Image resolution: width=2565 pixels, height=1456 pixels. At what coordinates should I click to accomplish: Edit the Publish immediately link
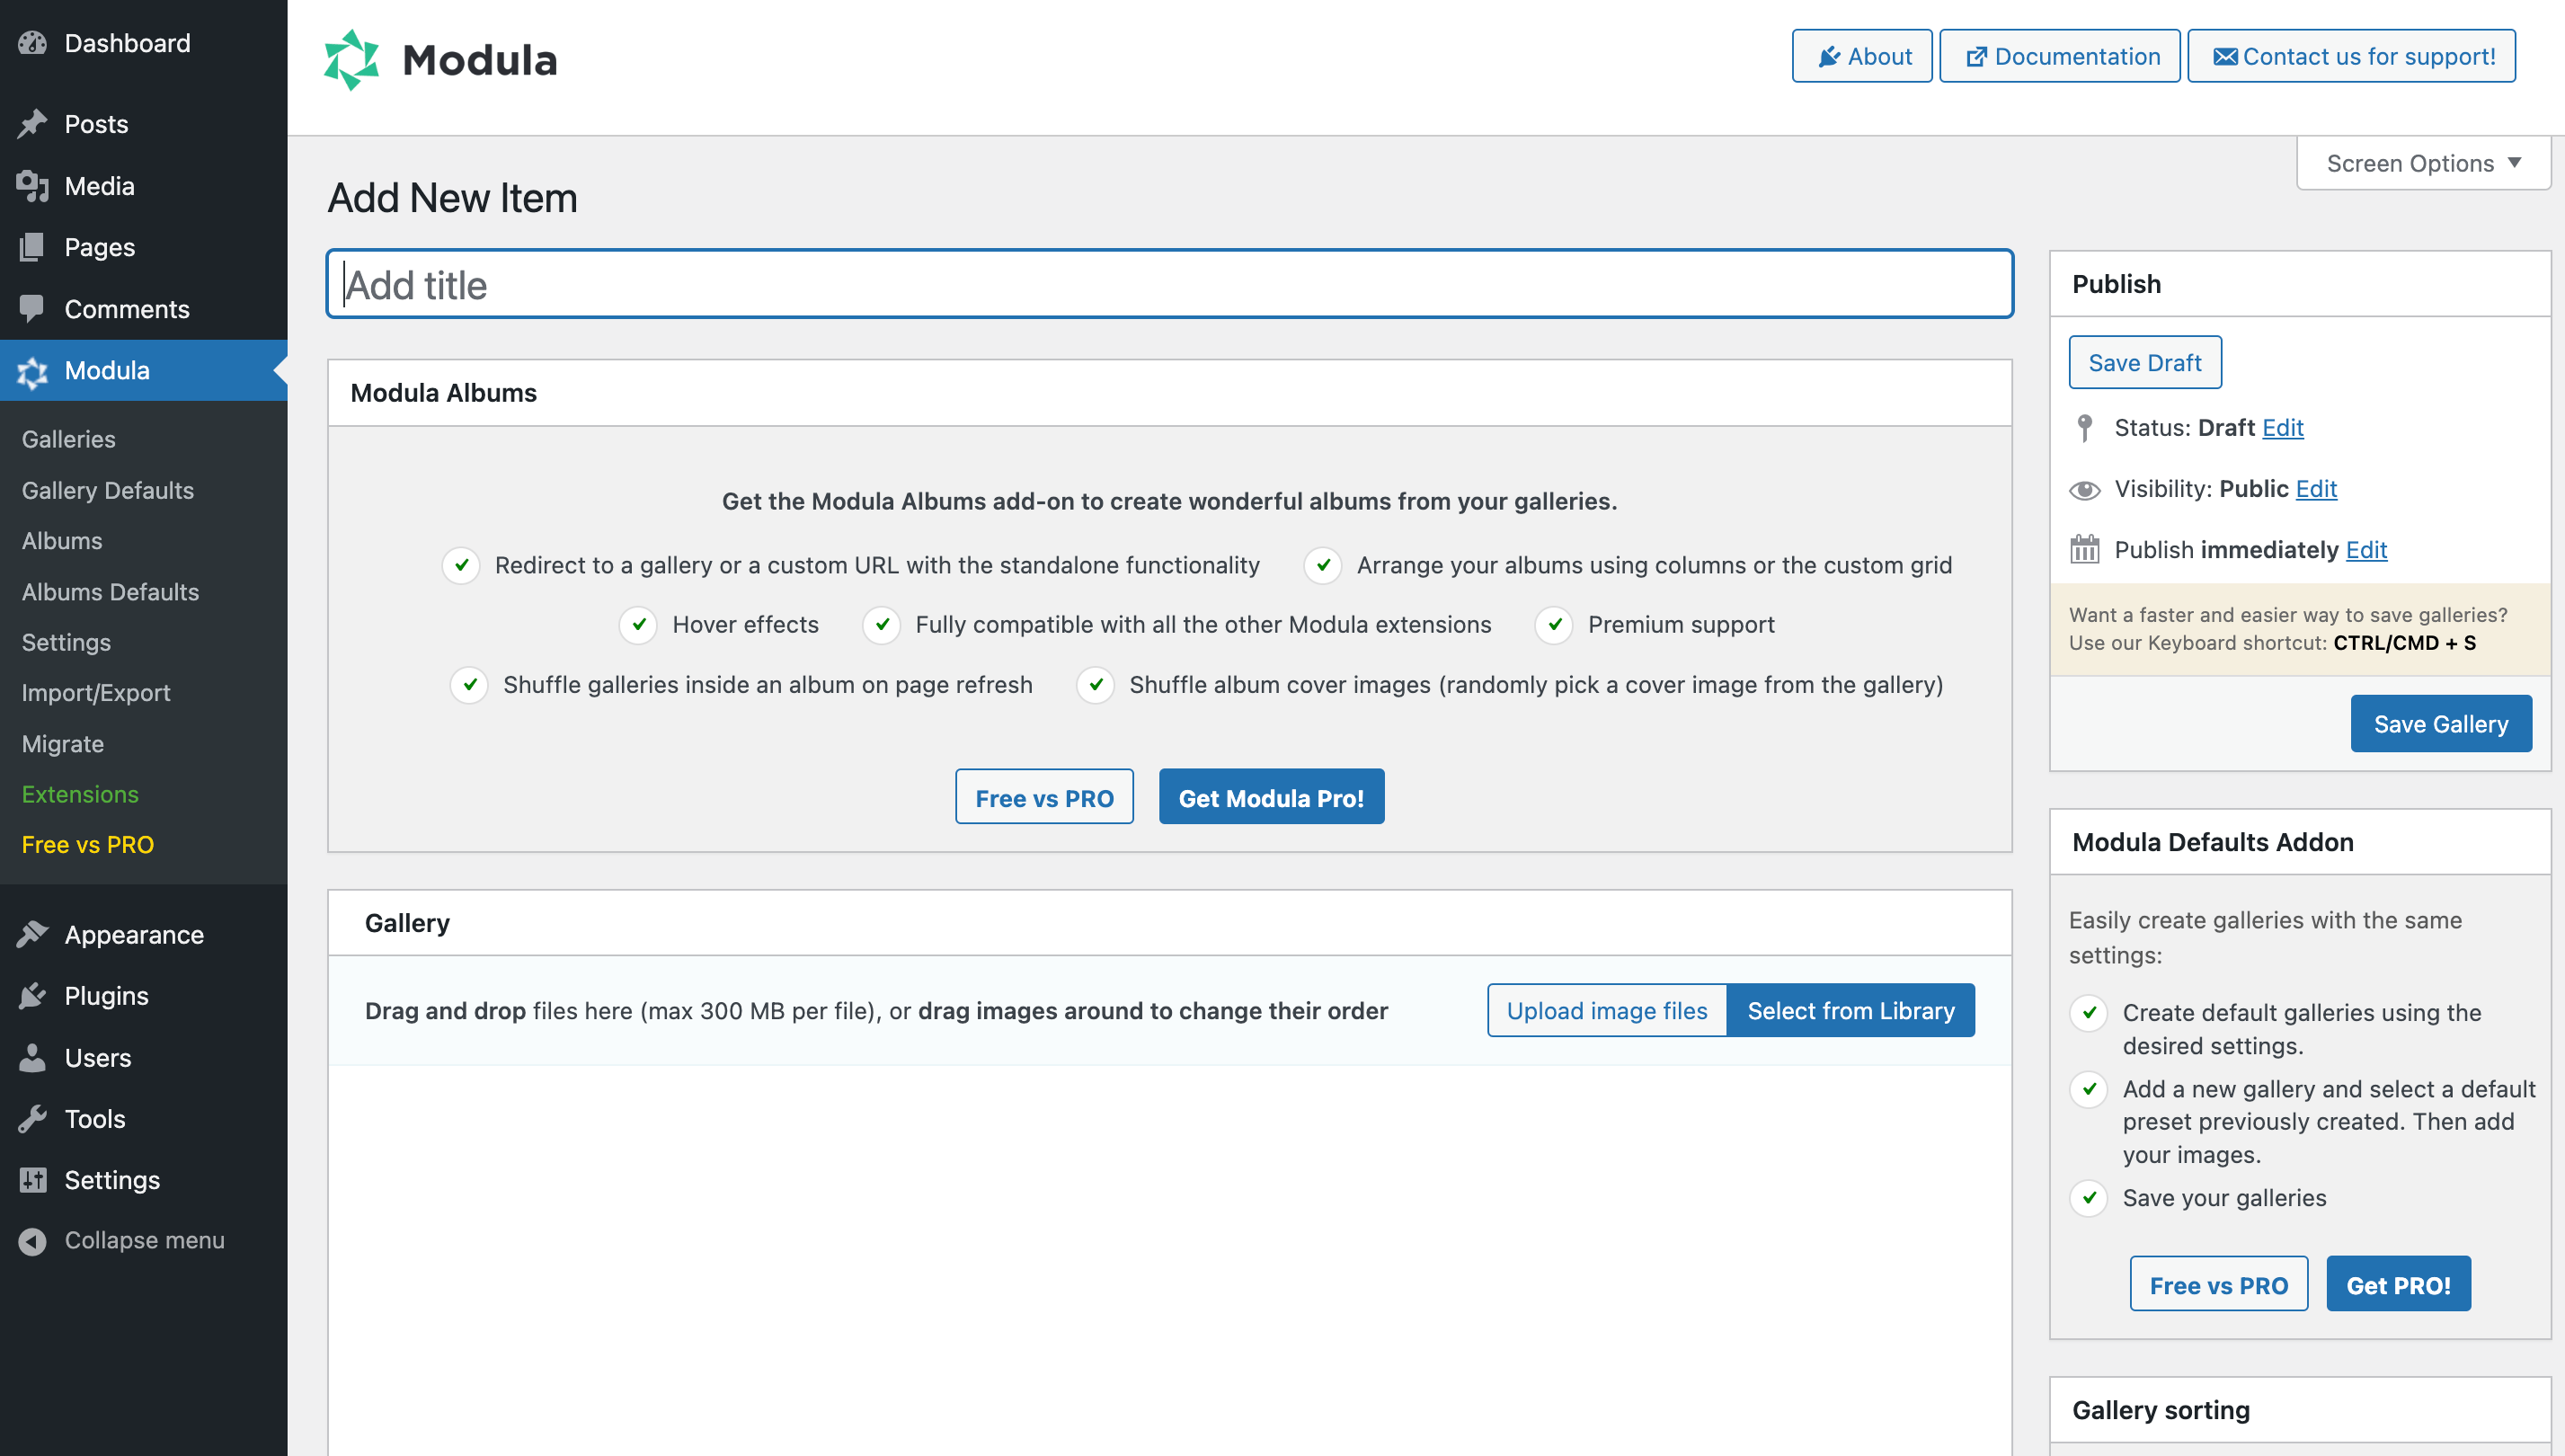(x=2366, y=550)
